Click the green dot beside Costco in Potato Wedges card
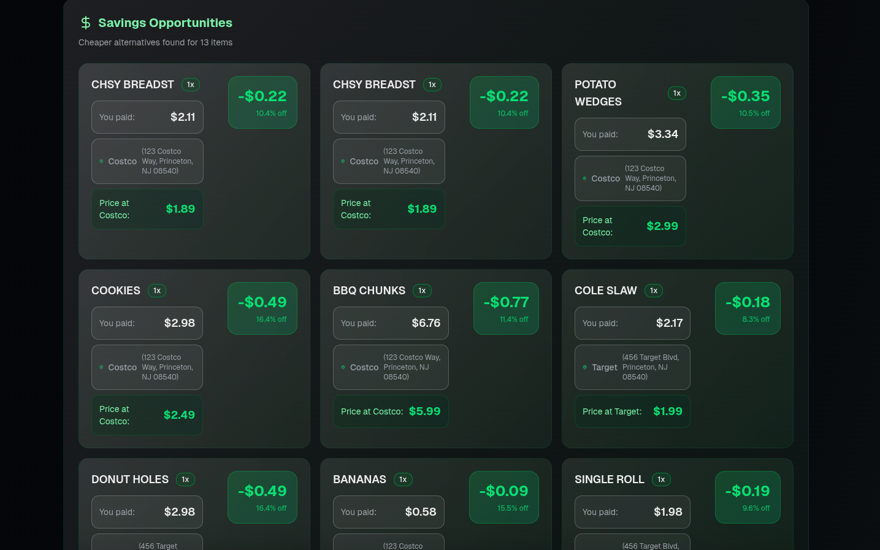 pyautogui.click(x=585, y=178)
